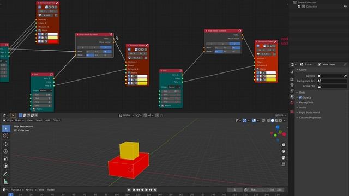Image resolution: width=349 pixels, height=196 pixels.
Task: Toggle viewport overlays button
Action: (254, 120)
